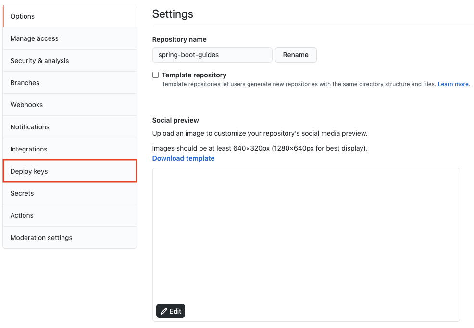The height and width of the screenshot is (328, 474).
Task: Focus the Repository name text field
Action: click(x=212, y=55)
